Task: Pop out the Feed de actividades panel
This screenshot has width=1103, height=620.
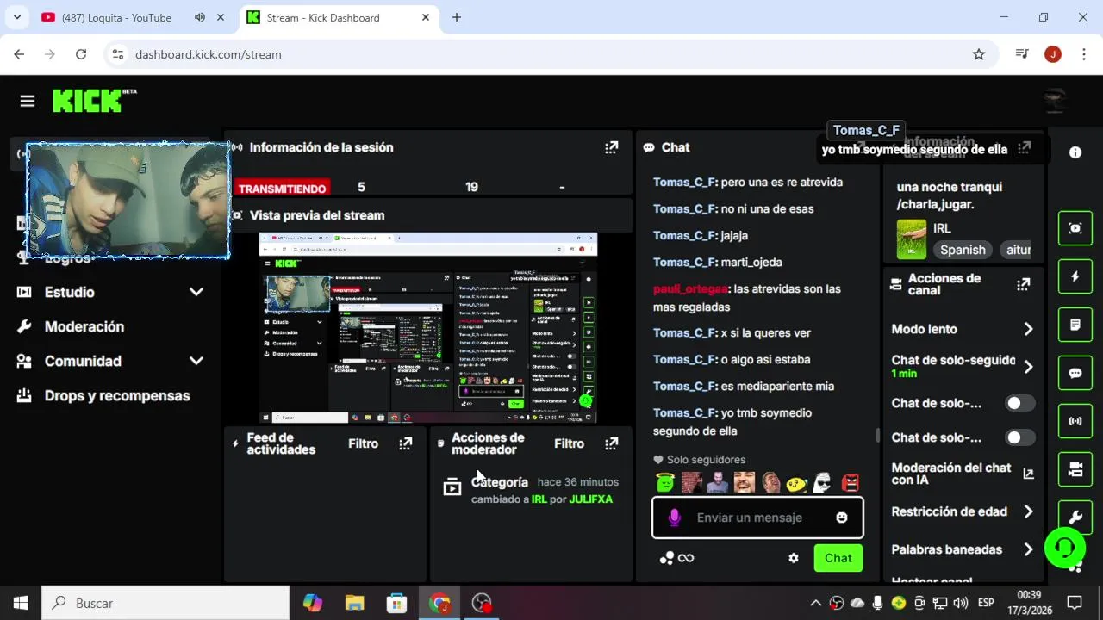Action: (405, 443)
